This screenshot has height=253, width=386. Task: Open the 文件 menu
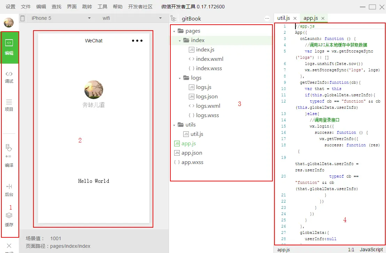tap(25, 7)
